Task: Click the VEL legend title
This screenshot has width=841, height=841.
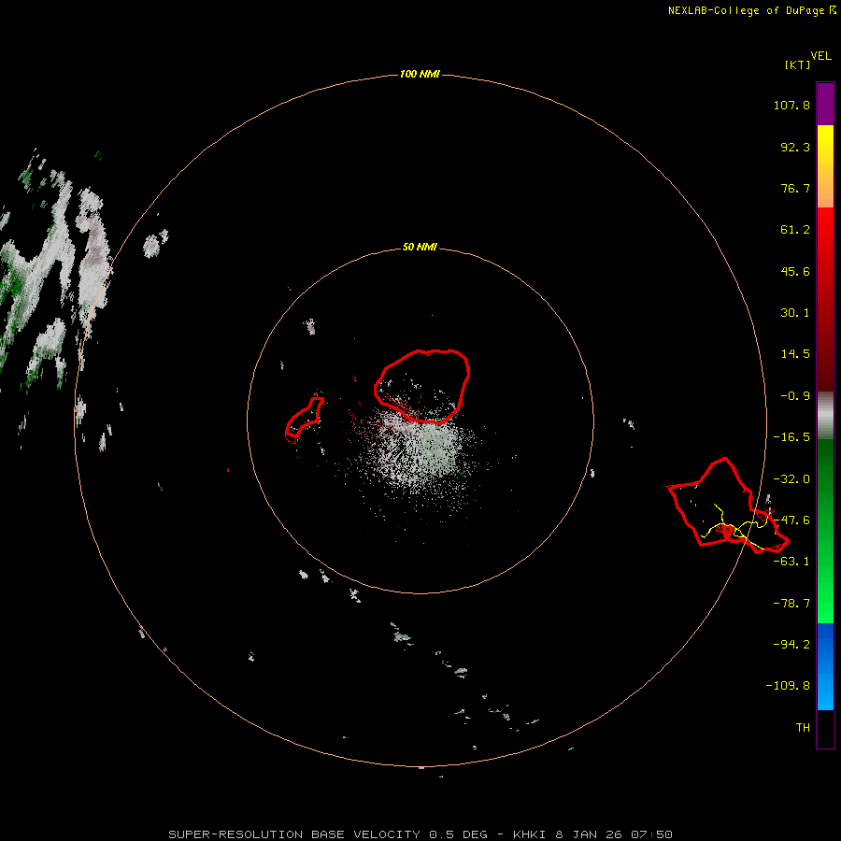Action: pyautogui.click(x=820, y=56)
